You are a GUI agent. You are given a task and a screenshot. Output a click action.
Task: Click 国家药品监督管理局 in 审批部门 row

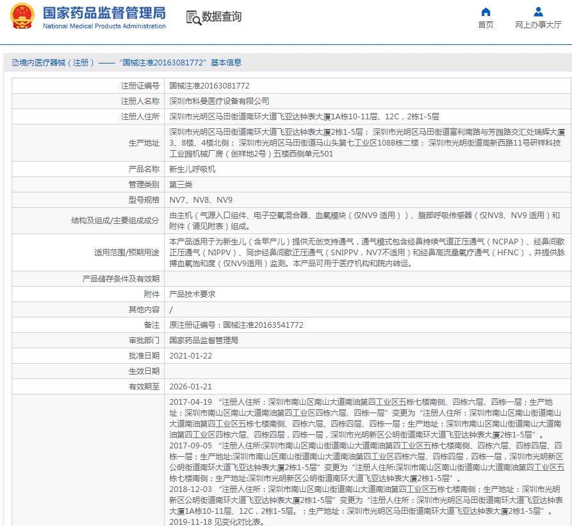[204, 341]
